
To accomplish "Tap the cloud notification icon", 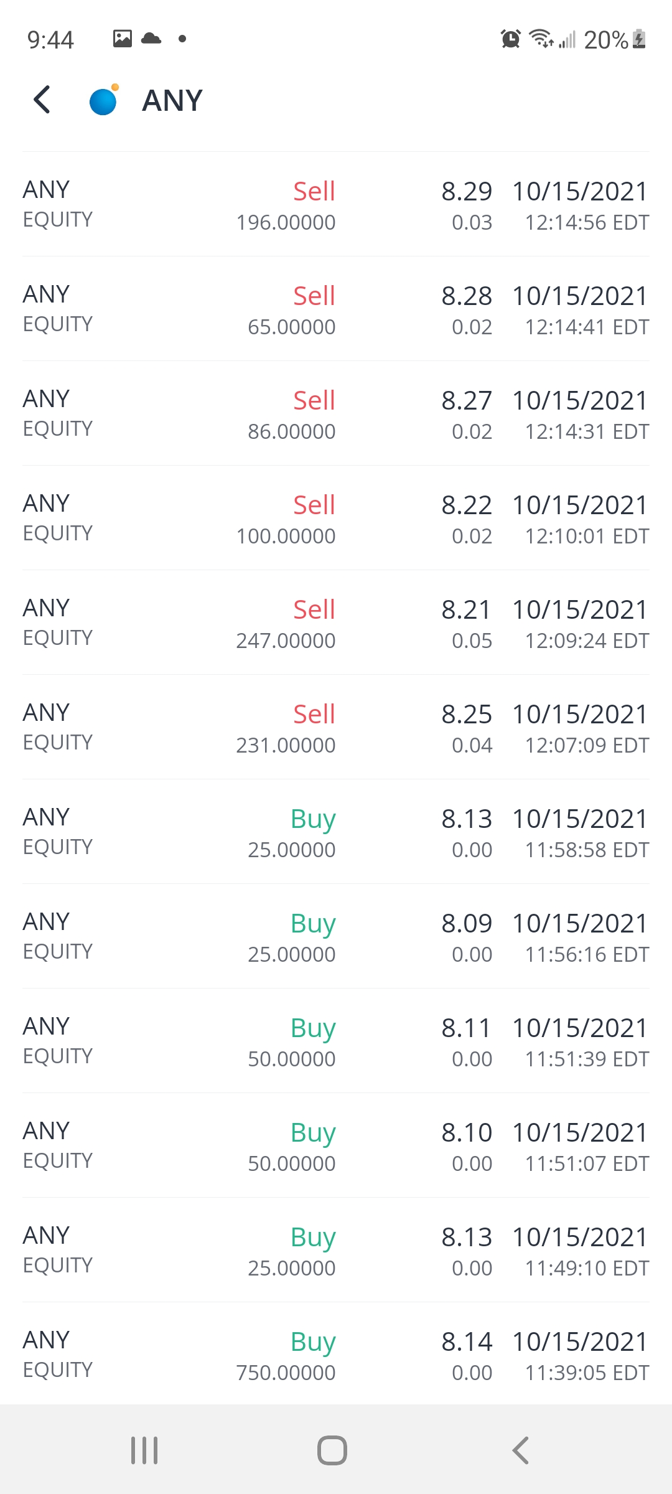I will point(151,39).
